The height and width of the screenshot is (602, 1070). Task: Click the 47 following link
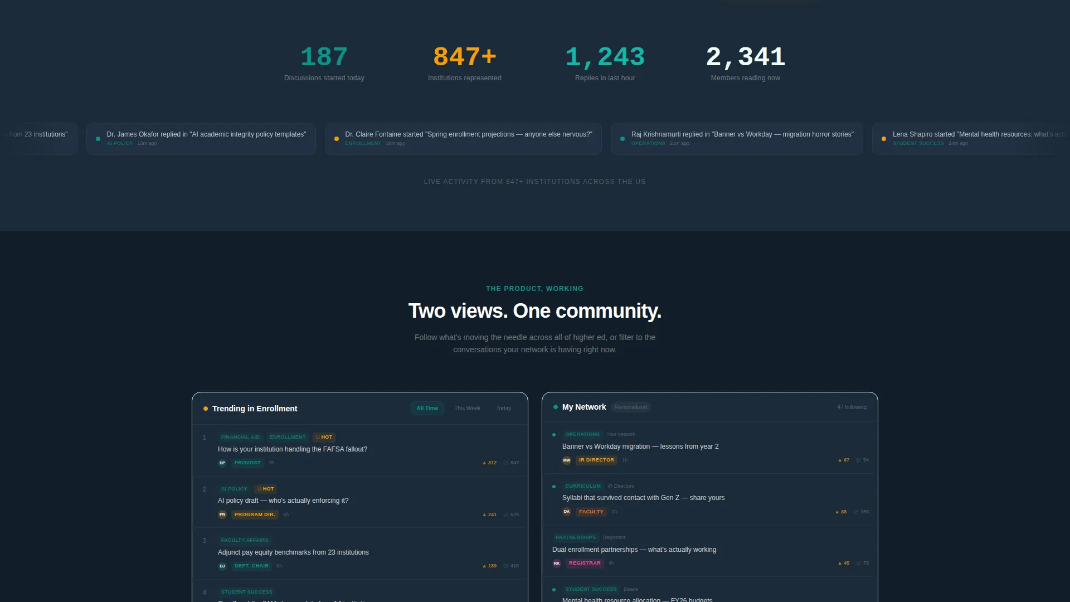(x=852, y=407)
